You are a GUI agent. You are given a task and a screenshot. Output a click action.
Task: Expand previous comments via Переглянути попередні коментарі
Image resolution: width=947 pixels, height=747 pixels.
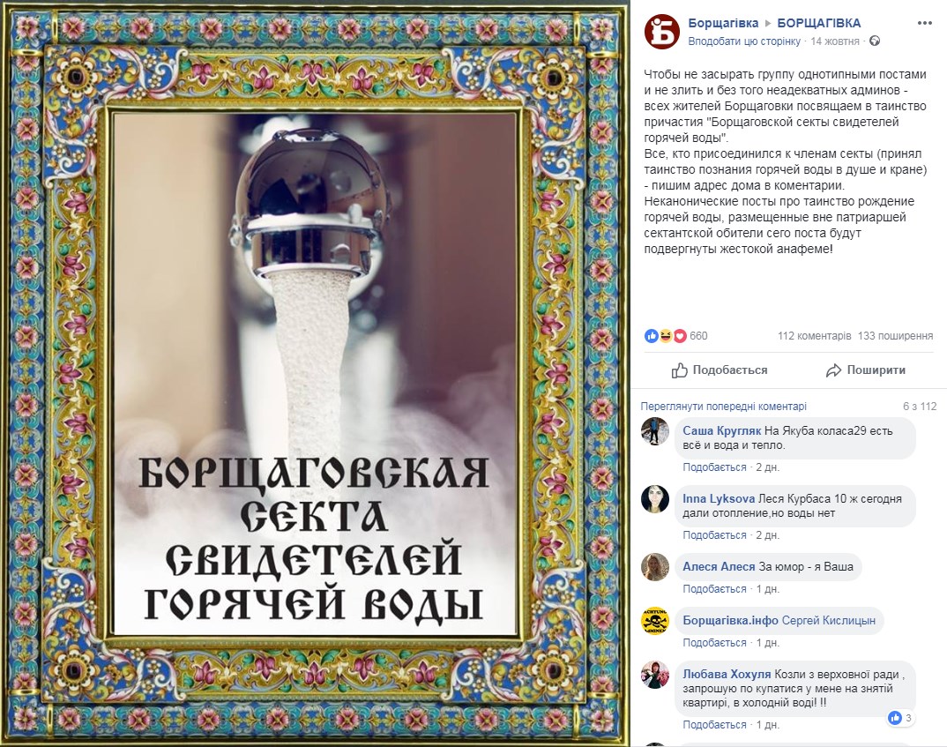(x=724, y=407)
